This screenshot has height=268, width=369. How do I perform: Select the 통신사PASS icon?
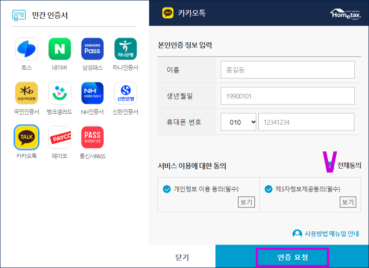coord(92,137)
